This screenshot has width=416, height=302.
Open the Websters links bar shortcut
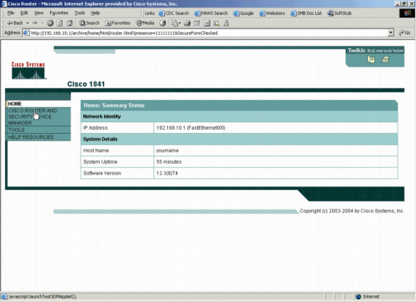tap(272, 13)
